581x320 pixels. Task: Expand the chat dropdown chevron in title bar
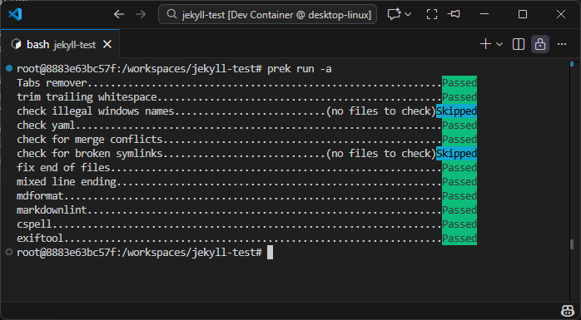408,14
